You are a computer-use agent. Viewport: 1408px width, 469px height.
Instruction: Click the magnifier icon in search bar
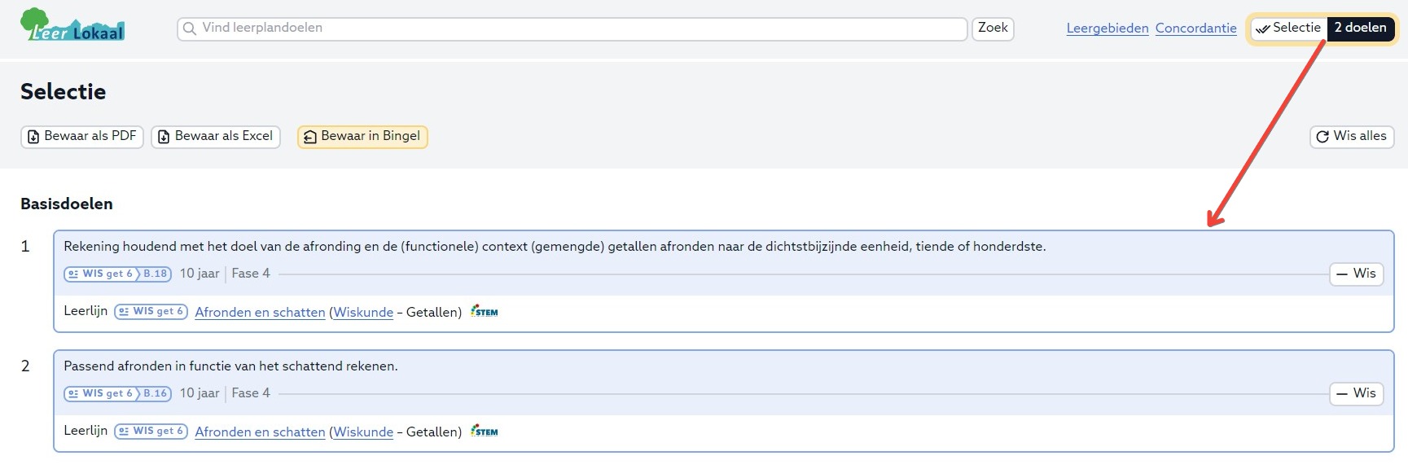(190, 28)
